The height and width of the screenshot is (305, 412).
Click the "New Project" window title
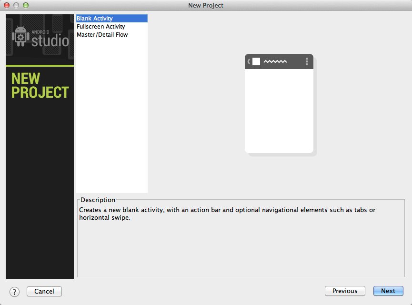pos(206,5)
